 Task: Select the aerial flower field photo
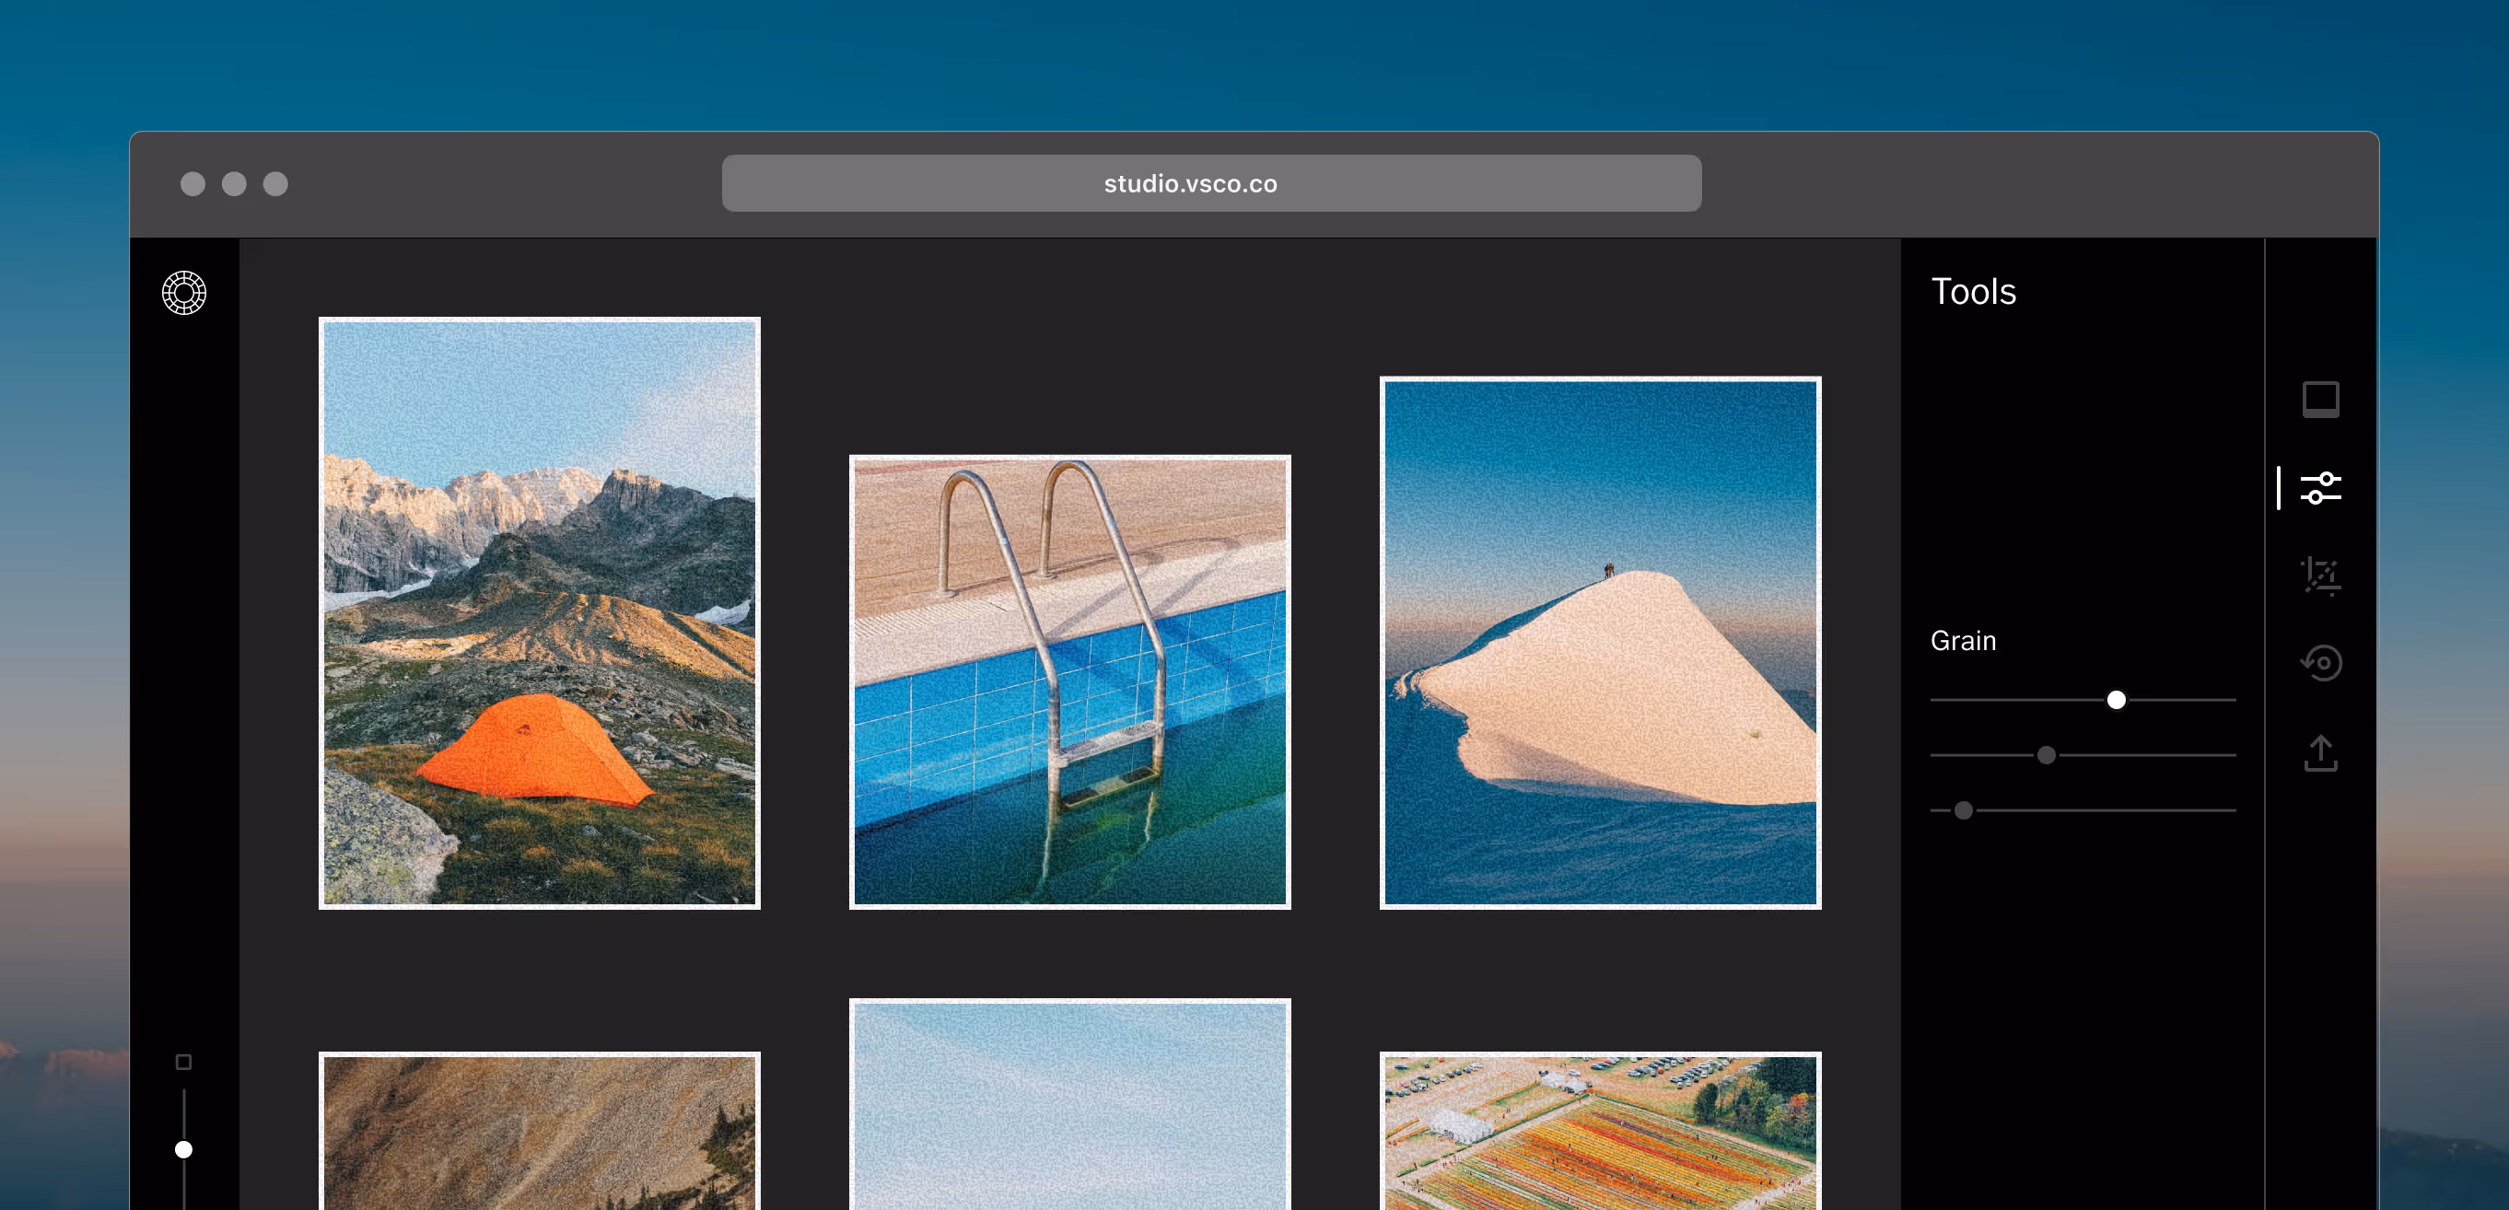(1600, 1130)
